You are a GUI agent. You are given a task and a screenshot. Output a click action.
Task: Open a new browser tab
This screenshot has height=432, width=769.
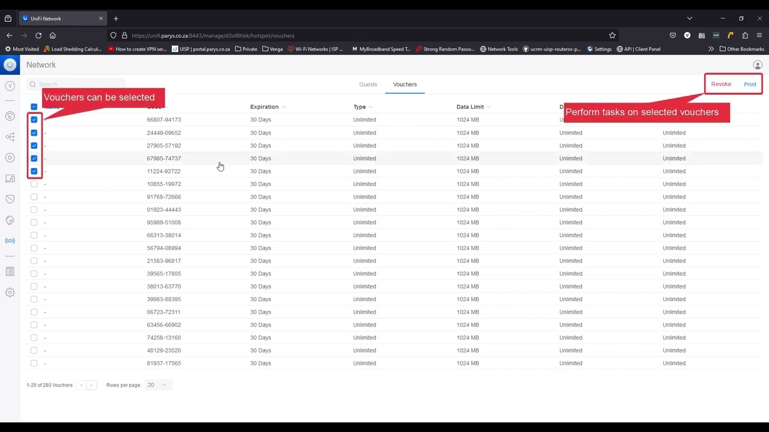tap(116, 19)
